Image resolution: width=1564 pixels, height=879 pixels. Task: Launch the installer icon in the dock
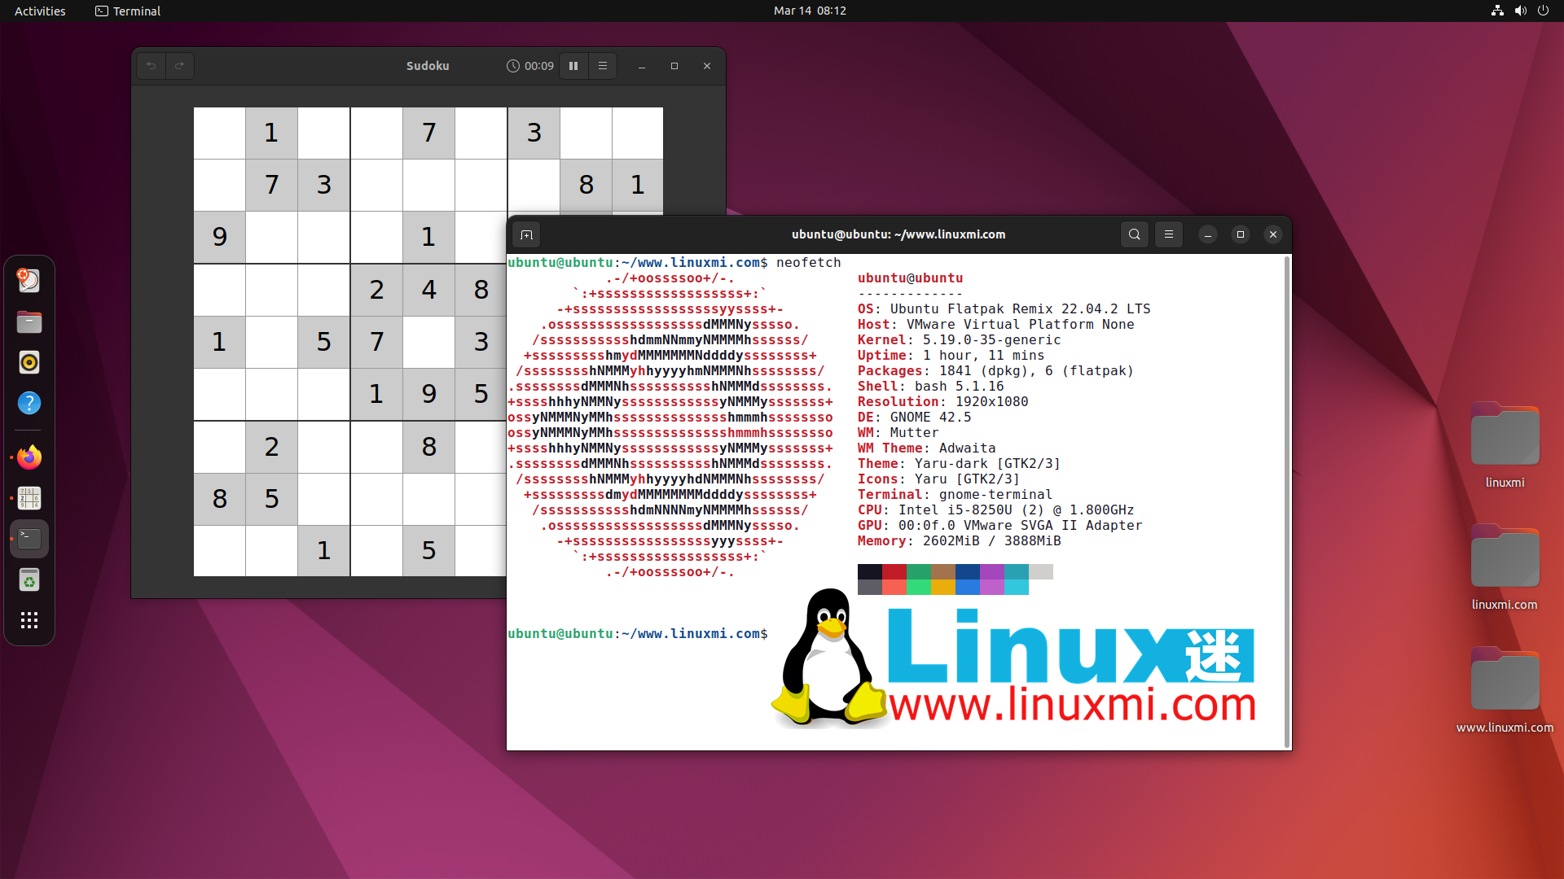pyautogui.click(x=29, y=281)
